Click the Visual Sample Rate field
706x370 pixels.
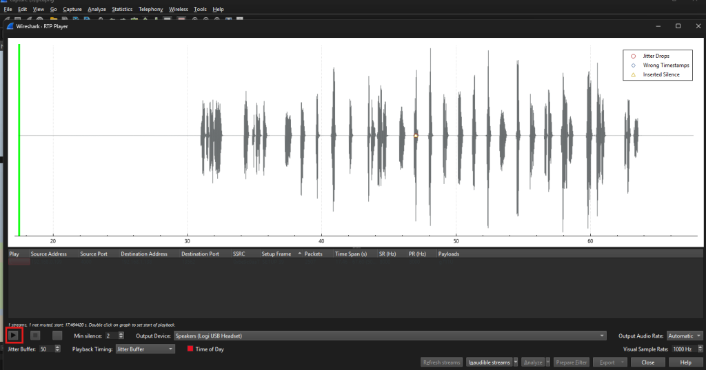tap(684, 349)
